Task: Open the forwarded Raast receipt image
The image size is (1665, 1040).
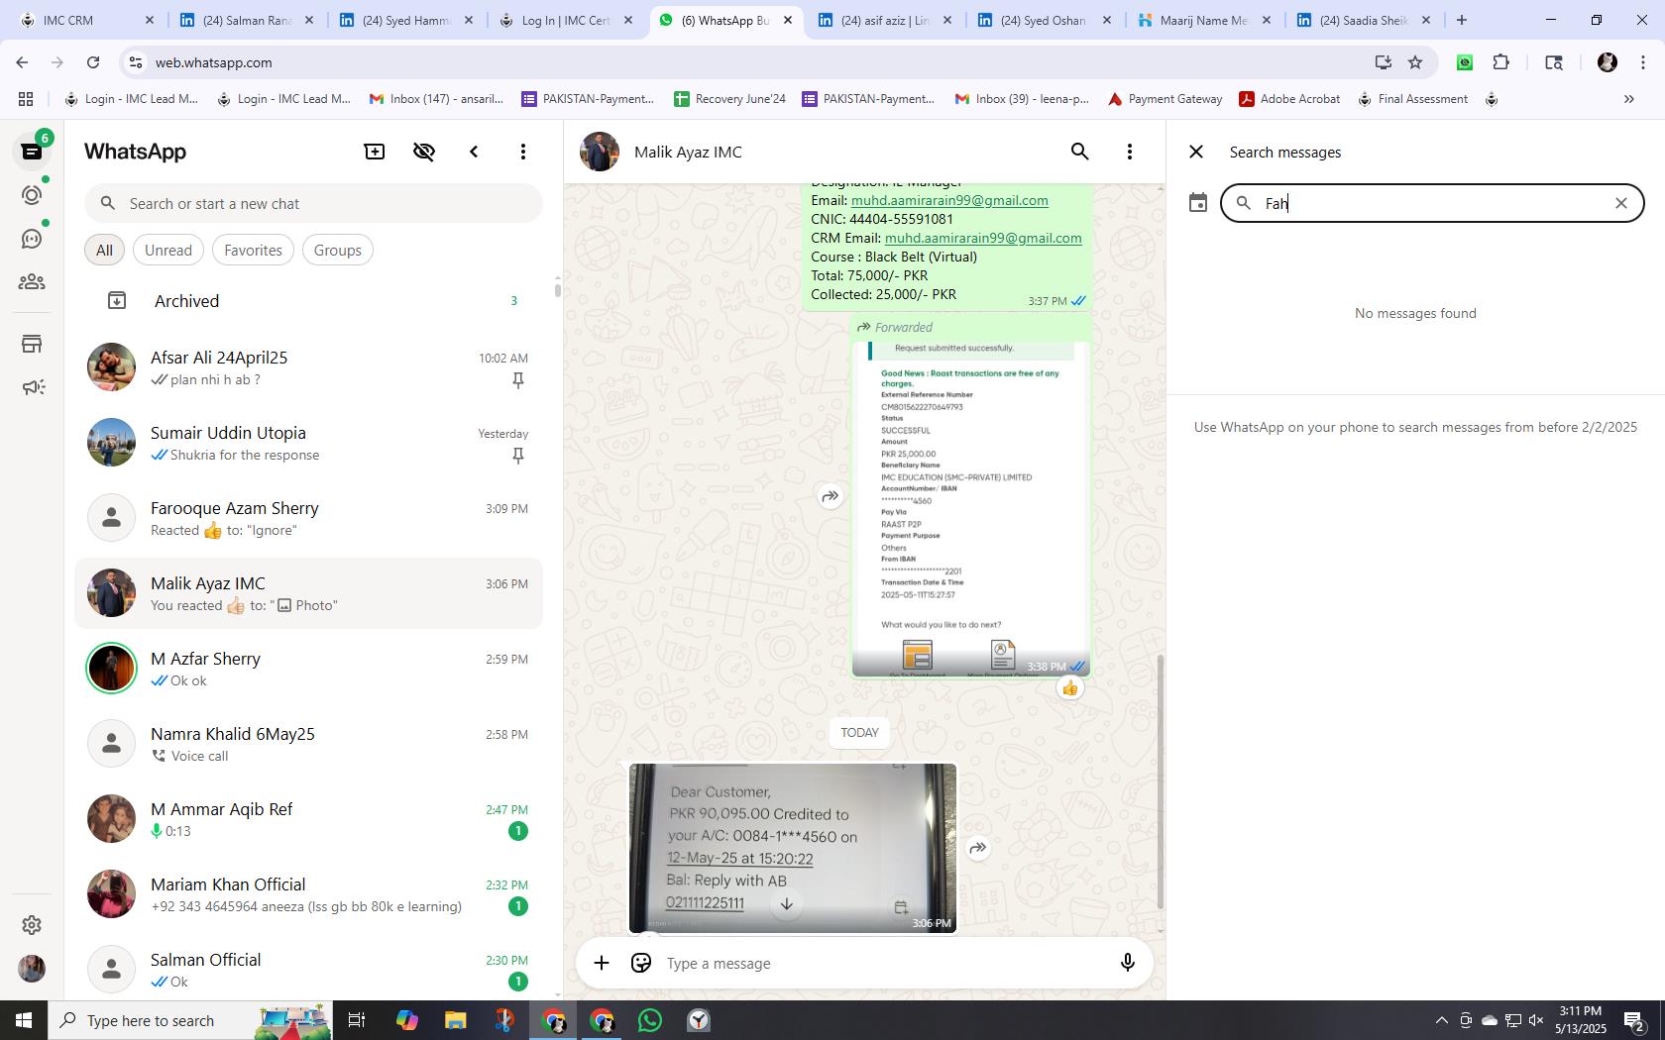Action: 971,509
